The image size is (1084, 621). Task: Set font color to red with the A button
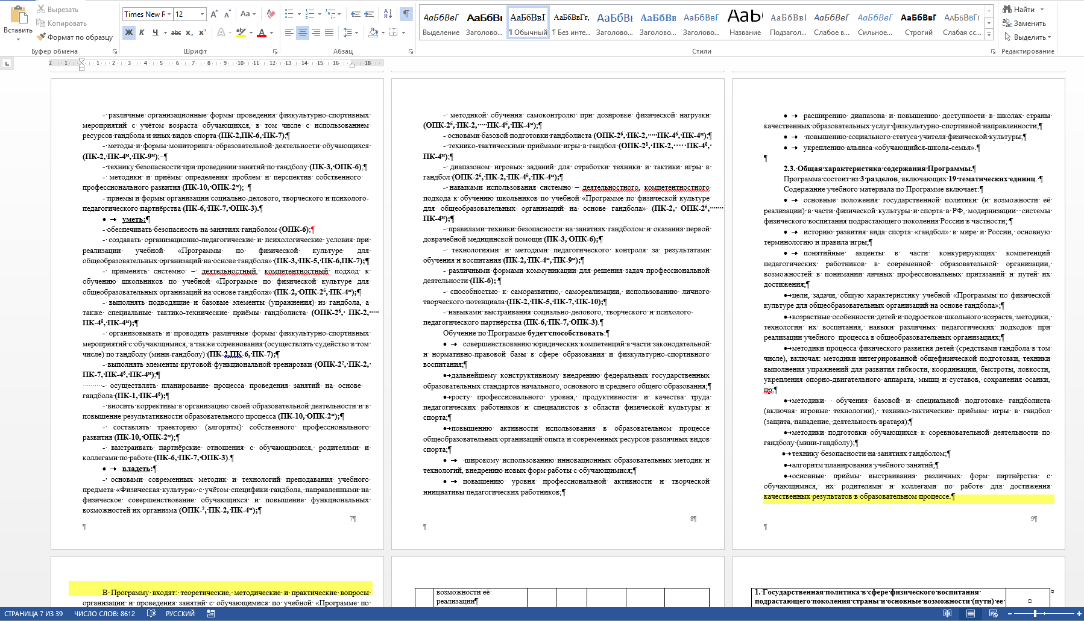(x=262, y=33)
